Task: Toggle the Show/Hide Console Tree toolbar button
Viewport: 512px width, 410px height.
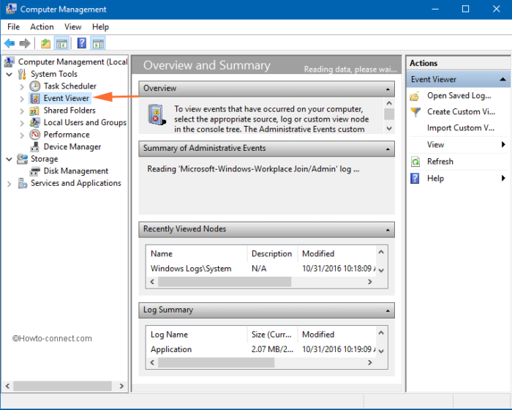Action: coord(61,44)
